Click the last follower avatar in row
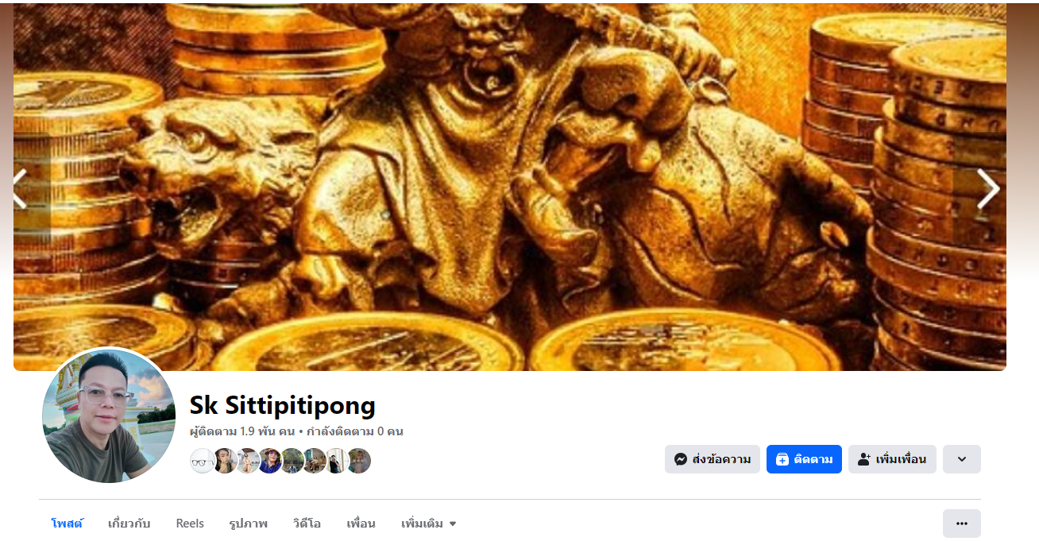 358,461
